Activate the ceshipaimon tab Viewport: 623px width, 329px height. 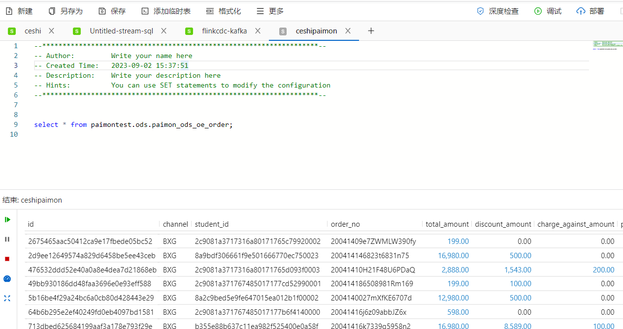tap(316, 31)
